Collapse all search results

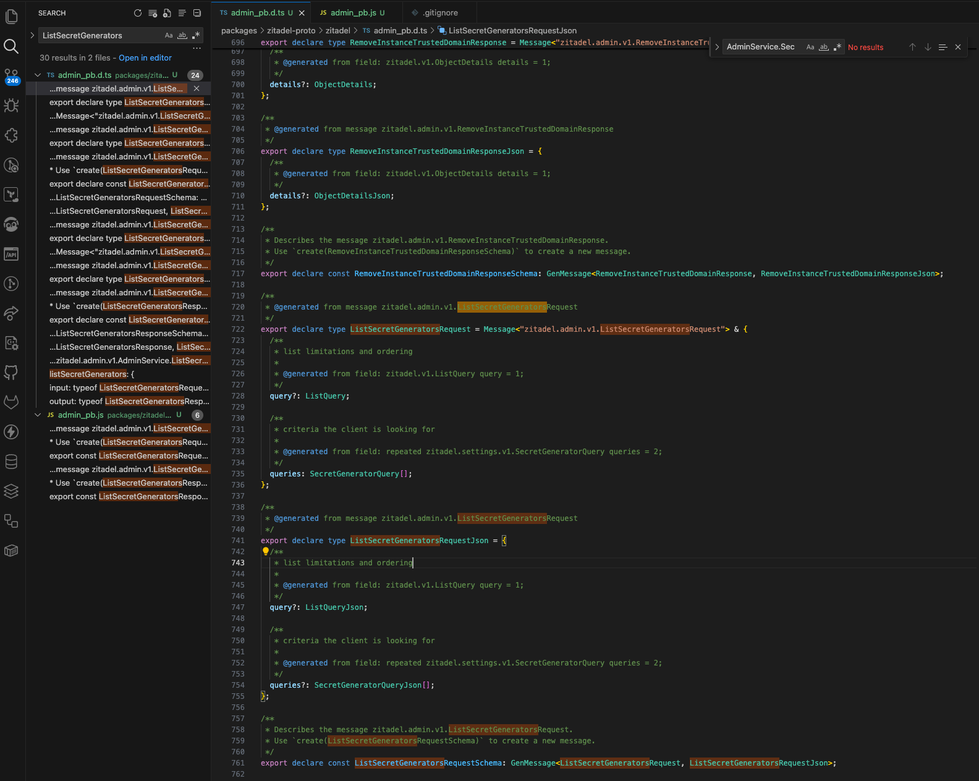coord(197,13)
